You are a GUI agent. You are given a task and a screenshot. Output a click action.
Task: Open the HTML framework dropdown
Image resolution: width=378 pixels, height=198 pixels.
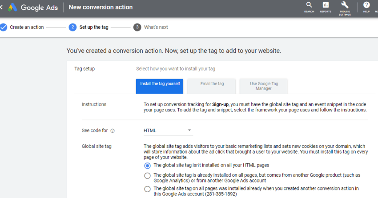168,131
